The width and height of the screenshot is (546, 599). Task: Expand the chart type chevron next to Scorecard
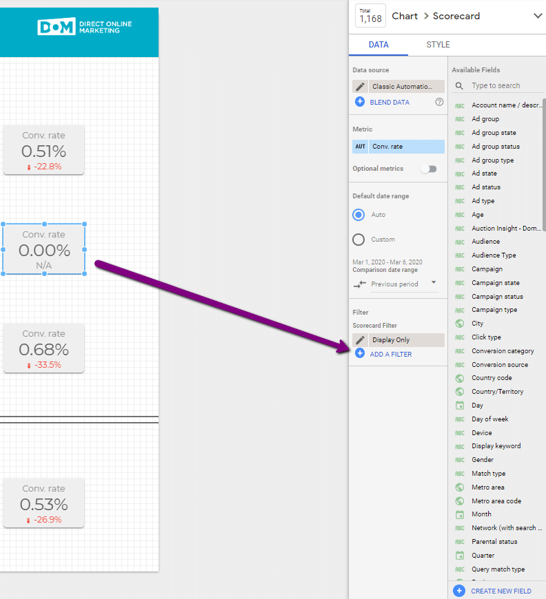click(x=538, y=16)
